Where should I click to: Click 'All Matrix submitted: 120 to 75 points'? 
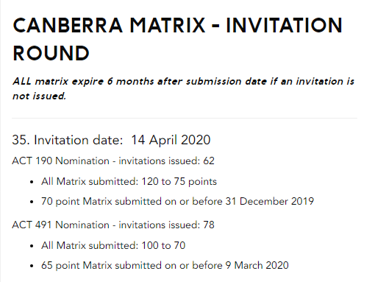129,181
